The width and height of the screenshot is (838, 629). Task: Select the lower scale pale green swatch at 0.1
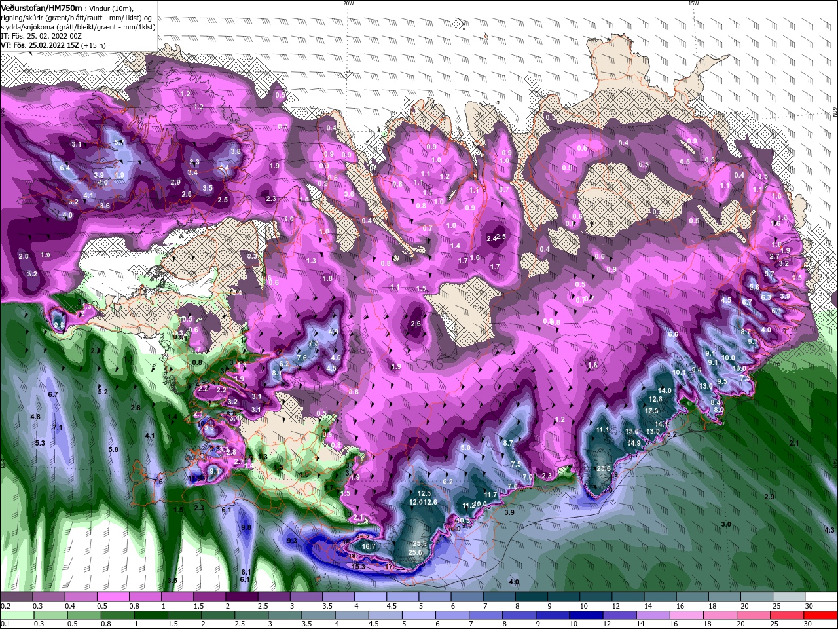click(16, 615)
